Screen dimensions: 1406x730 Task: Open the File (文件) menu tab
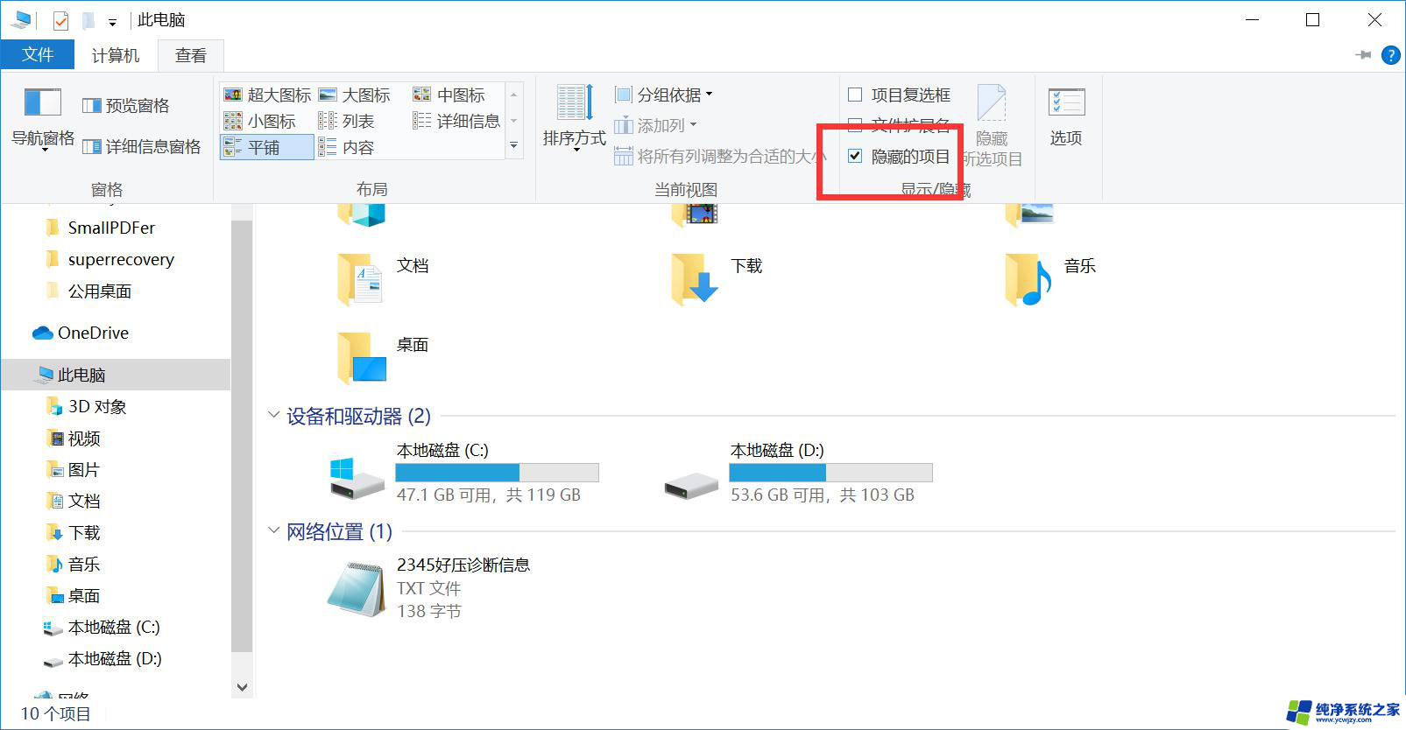pyautogui.click(x=38, y=54)
